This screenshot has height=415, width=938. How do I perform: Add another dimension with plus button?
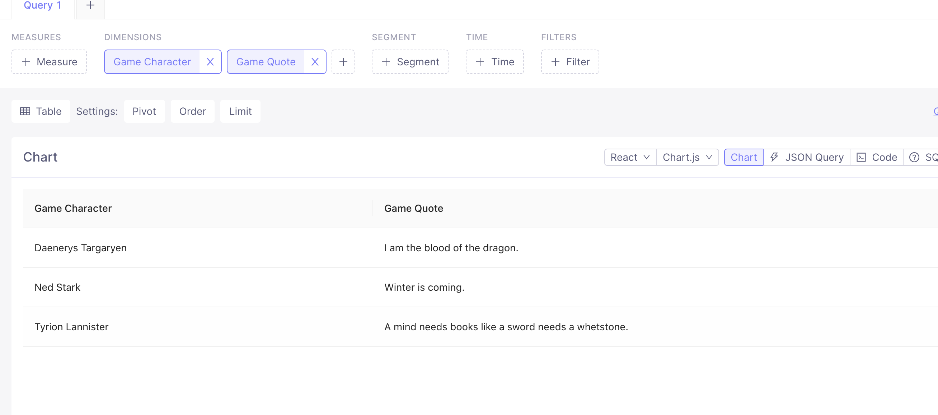[343, 62]
